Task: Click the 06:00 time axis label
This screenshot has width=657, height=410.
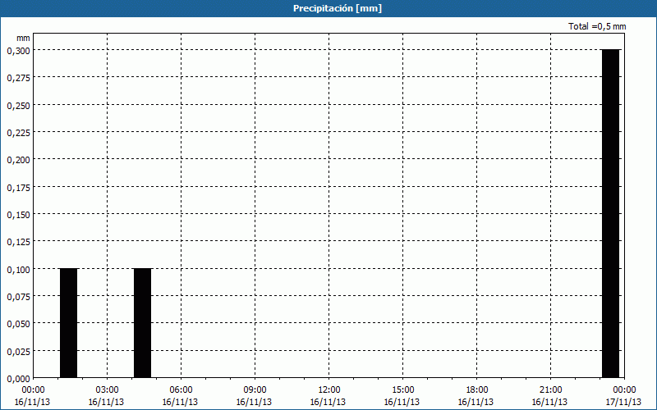Action: point(181,390)
